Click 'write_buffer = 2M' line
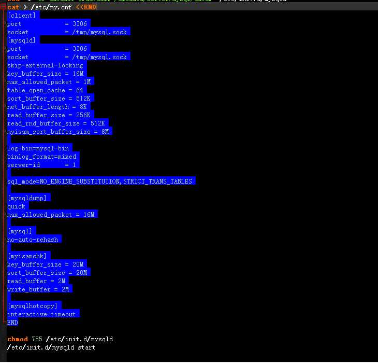This screenshot has height=363, width=378. (38, 289)
